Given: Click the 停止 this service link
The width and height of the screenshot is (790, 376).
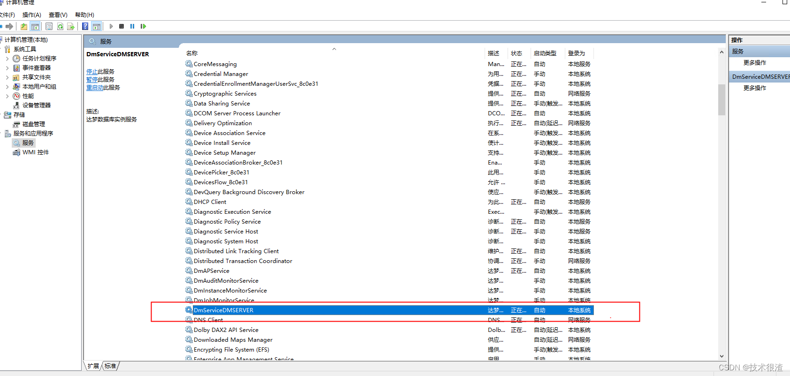Looking at the screenshot, I should (92, 72).
